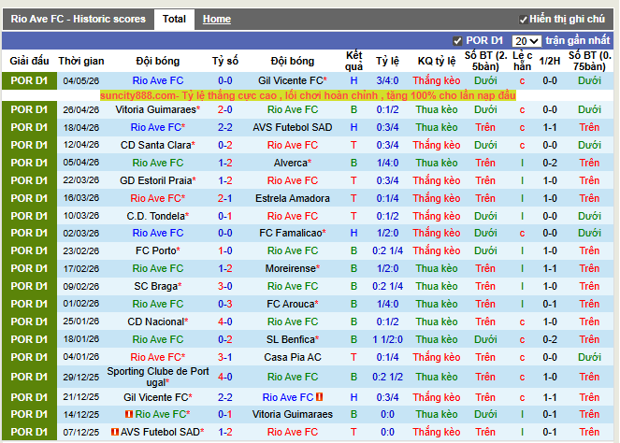Click the suncity888.com advertisement banner
The image size is (620, 443).
(308, 95)
